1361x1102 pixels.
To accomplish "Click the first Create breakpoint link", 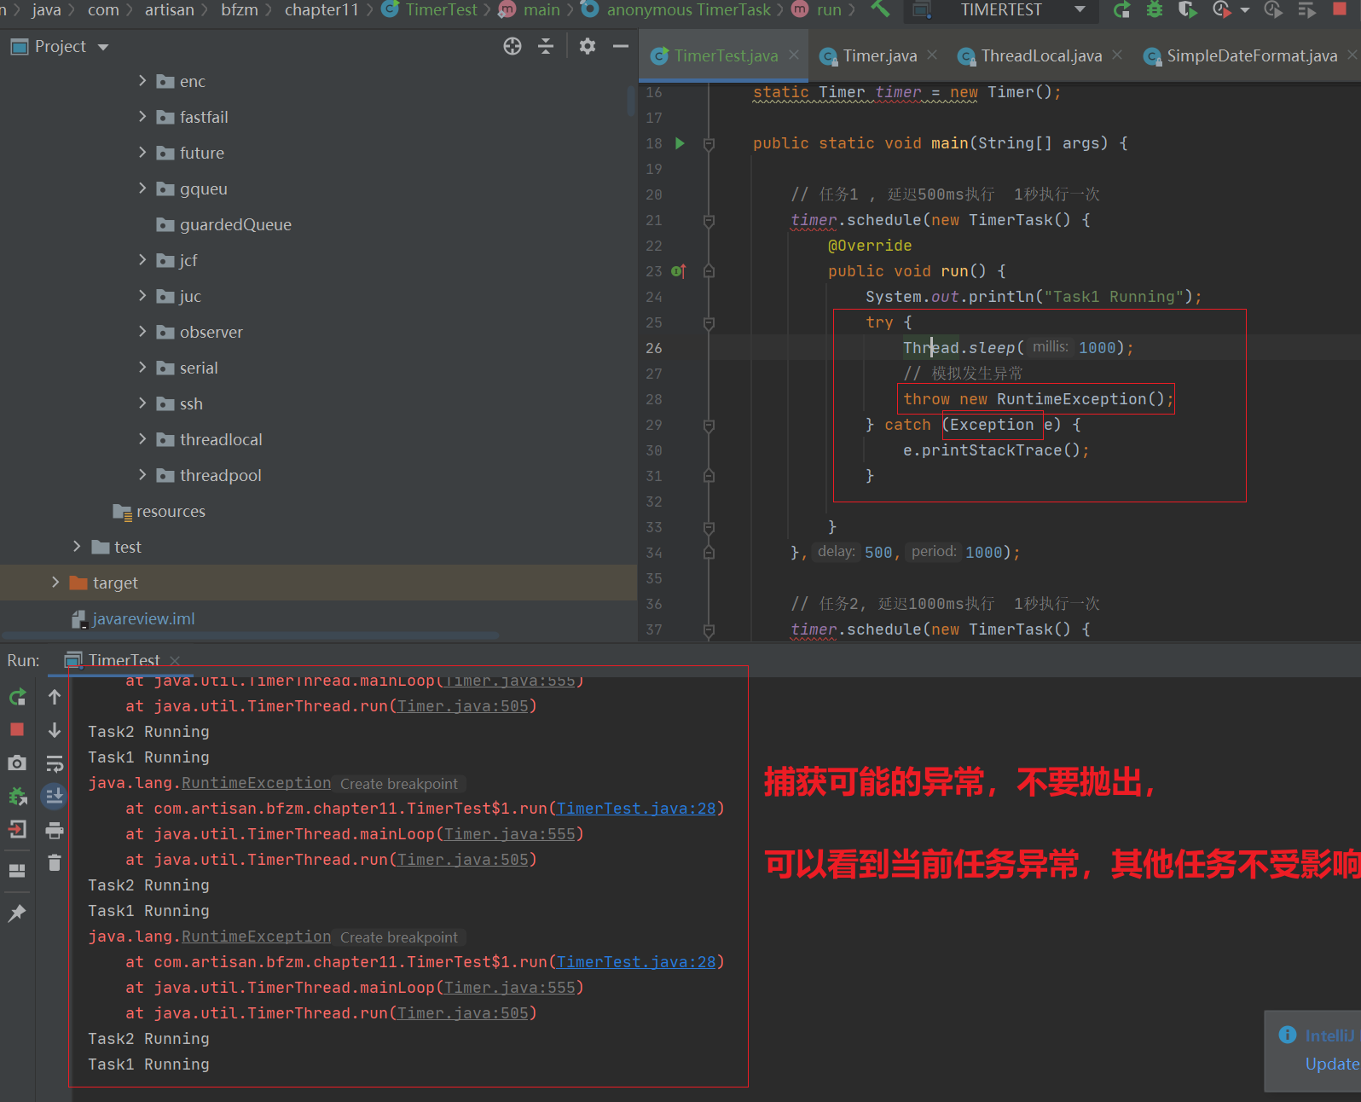I will (399, 784).
